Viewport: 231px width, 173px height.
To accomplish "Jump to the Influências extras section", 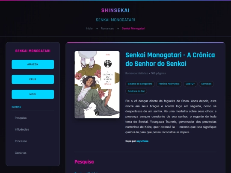I will (x=22, y=129).
